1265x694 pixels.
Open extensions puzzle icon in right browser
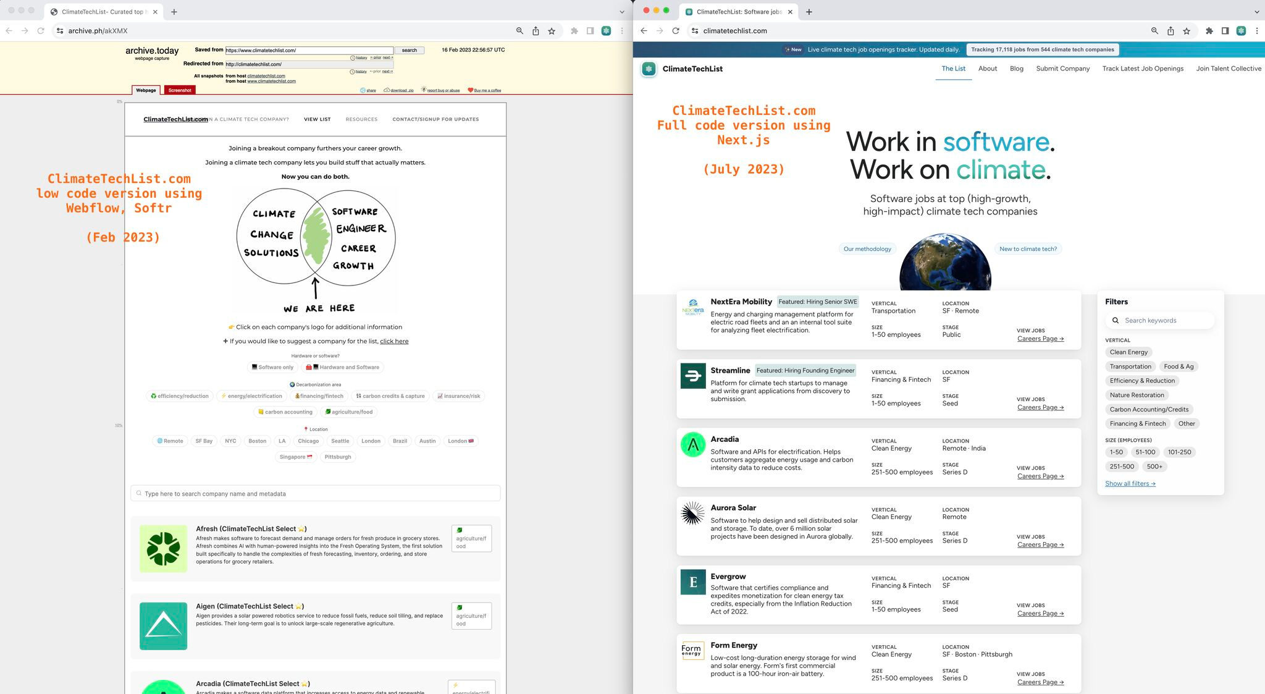(1209, 31)
